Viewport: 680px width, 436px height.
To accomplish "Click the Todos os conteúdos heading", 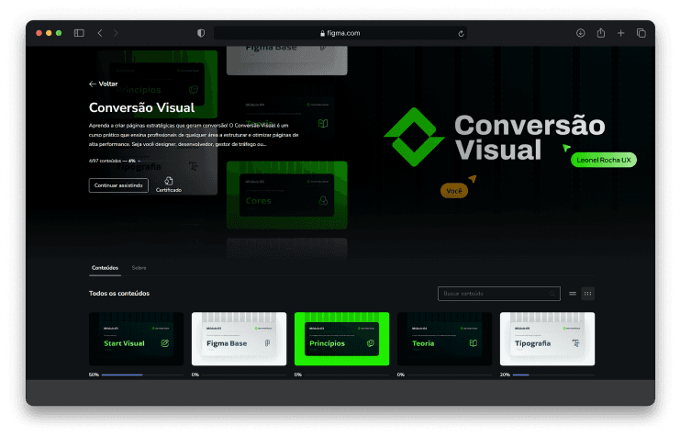I will (x=119, y=294).
